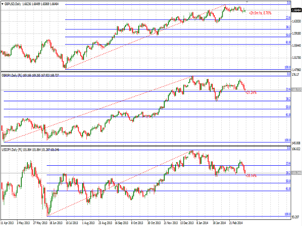
Task: Click the 23 Aug 2013 date label
Action: tap(105, 223)
